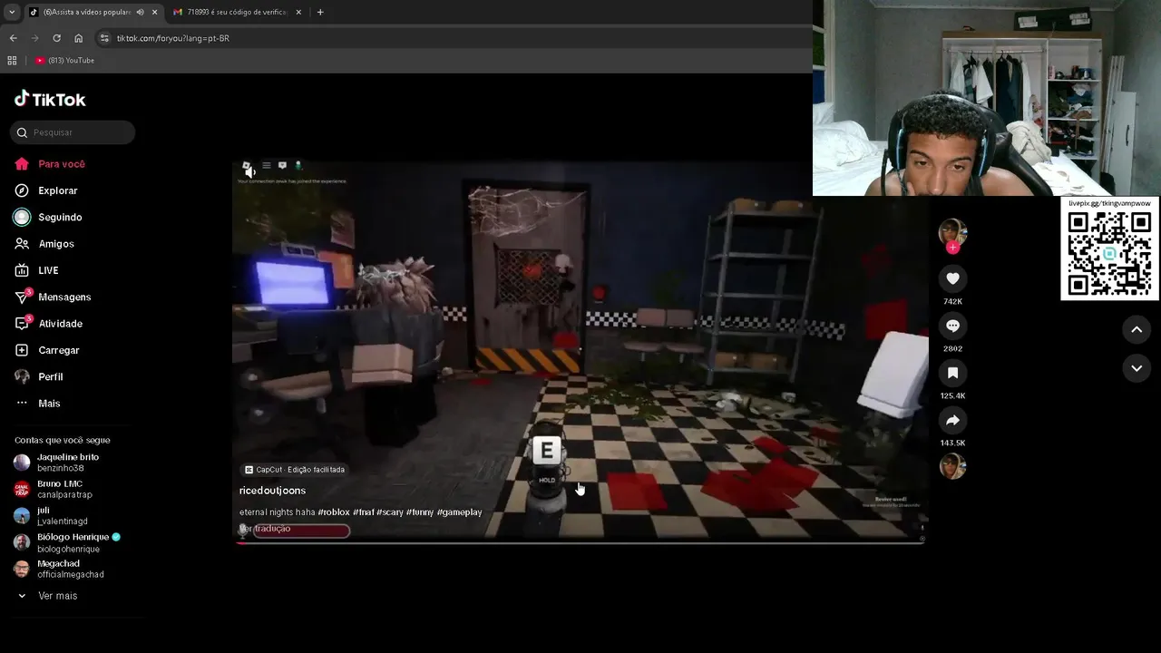
Task: Open comments on the video
Action: point(952,326)
